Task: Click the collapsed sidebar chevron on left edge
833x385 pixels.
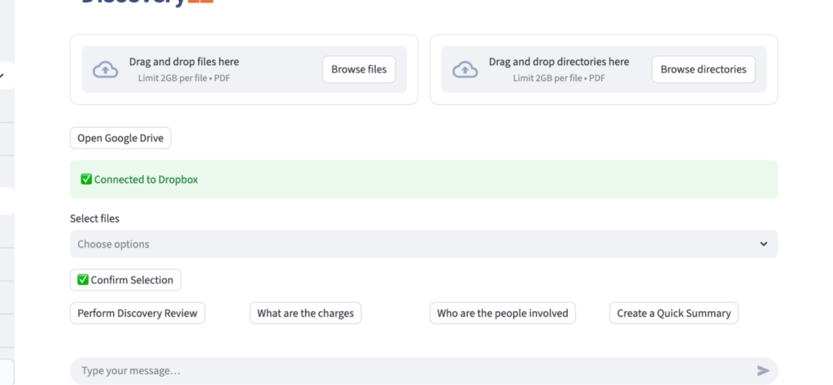Action: (x=3, y=76)
